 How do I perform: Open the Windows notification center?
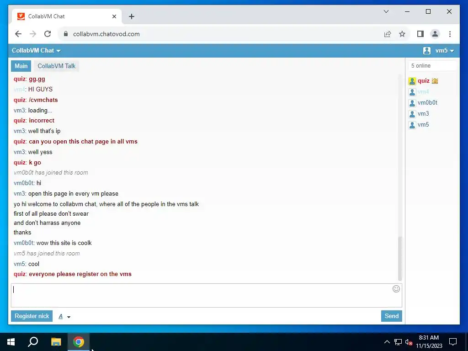pos(453,342)
